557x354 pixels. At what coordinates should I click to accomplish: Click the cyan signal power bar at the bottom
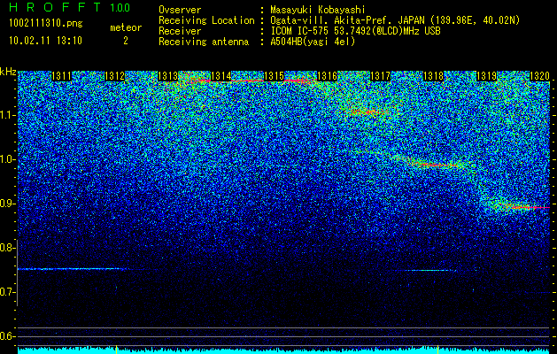(x=284, y=350)
